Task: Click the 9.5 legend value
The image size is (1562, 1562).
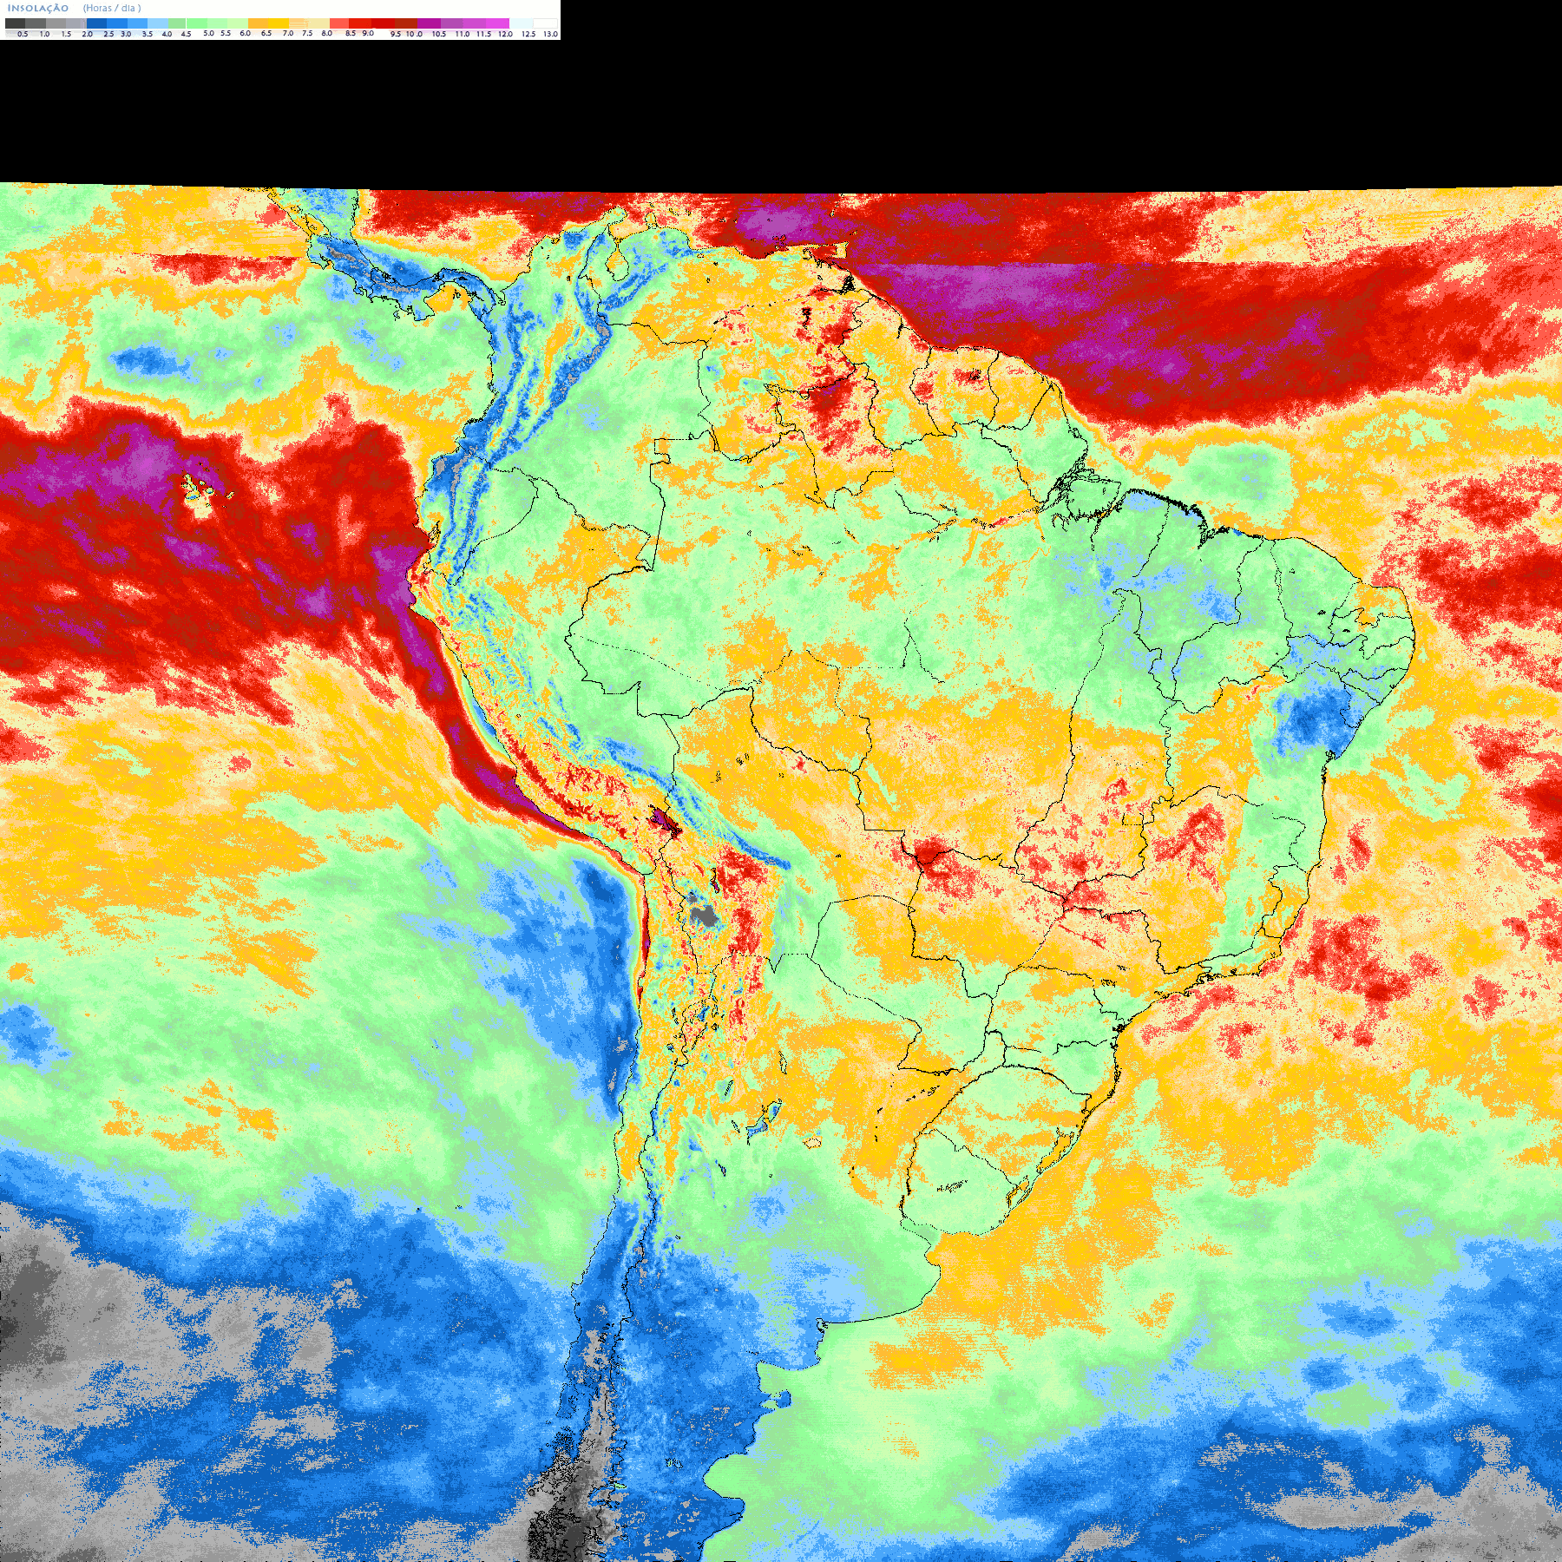Action: pos(396,34)
